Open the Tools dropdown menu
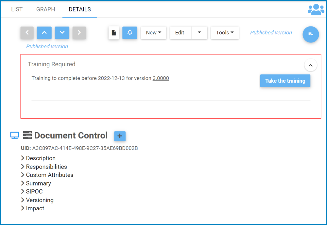This screenshot has width=327, height=225. point(225,33)
